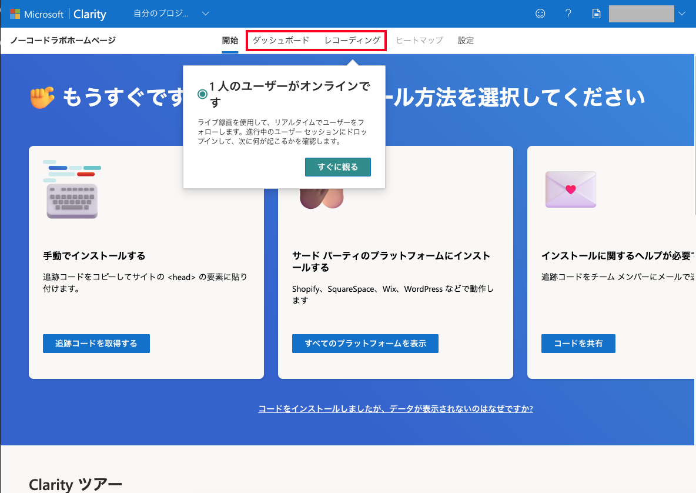The height and width of the screenshot is (493, 696).
Task: Open the document notes icon in header
Action: pyautogui.click(x=596, y=14)
